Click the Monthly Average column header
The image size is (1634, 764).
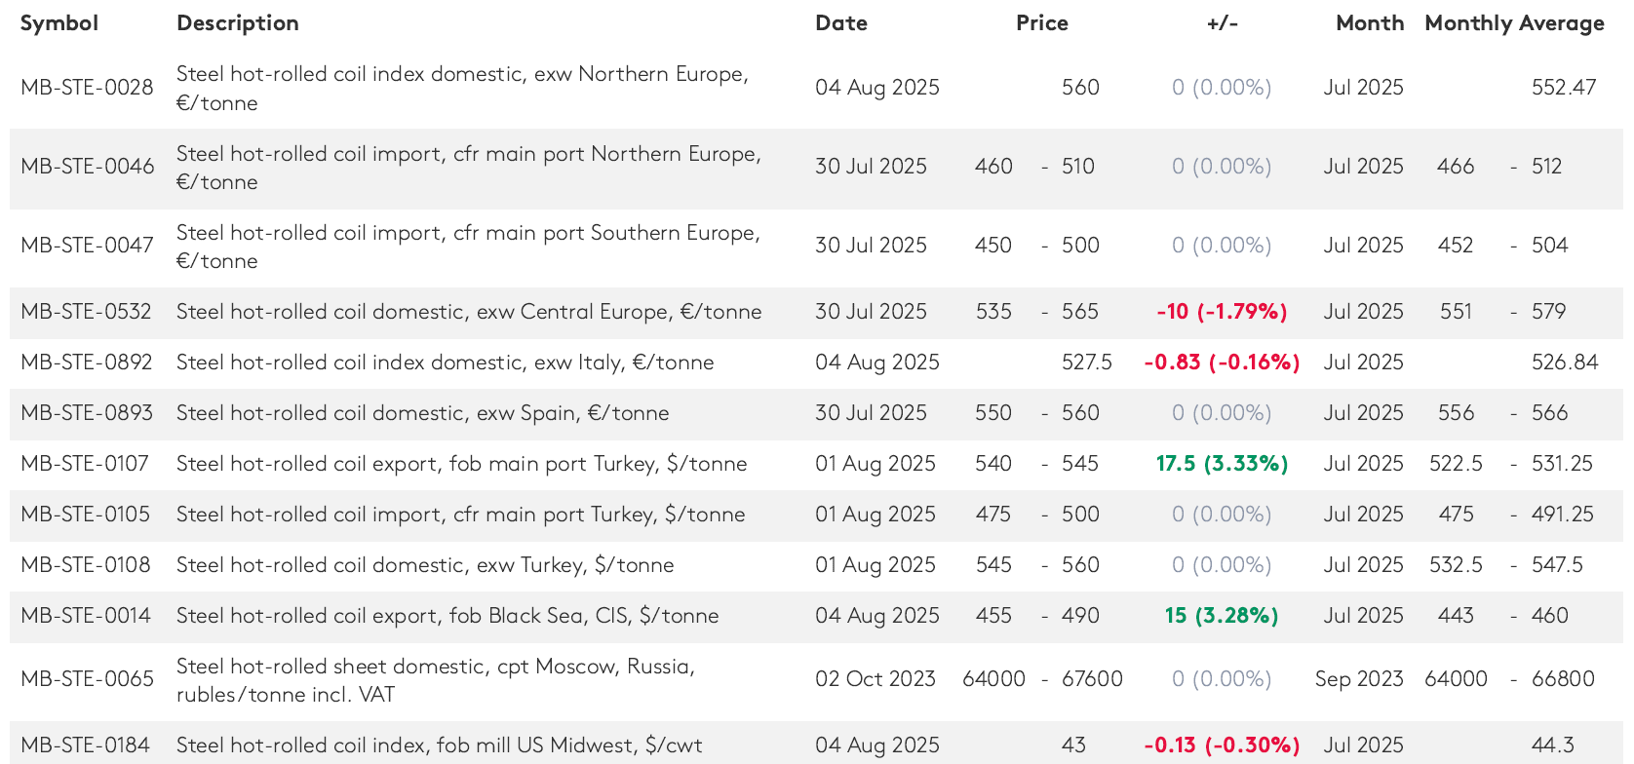coord(1514,23)
